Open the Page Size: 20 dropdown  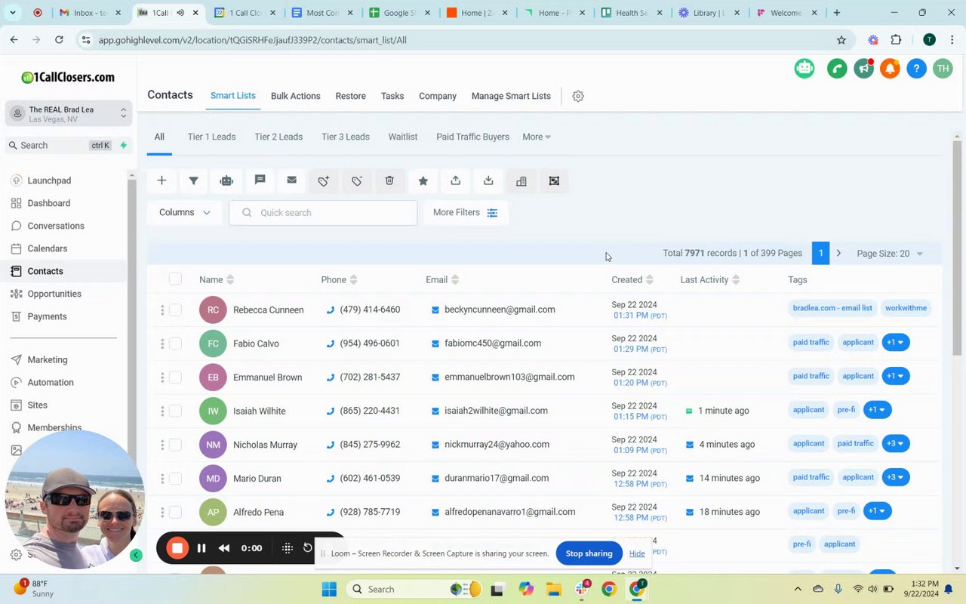tap(890, 254)
